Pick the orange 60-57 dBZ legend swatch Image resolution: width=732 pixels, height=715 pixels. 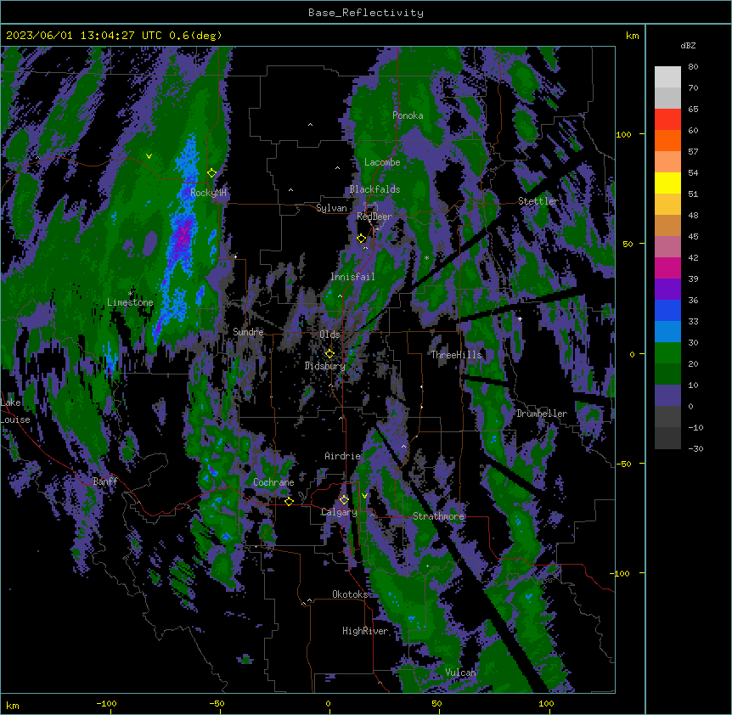(x=667, y=140)
